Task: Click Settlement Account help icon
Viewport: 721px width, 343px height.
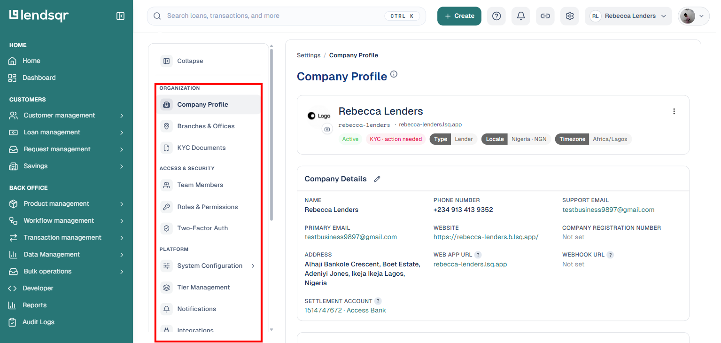Action: [378, 301]
